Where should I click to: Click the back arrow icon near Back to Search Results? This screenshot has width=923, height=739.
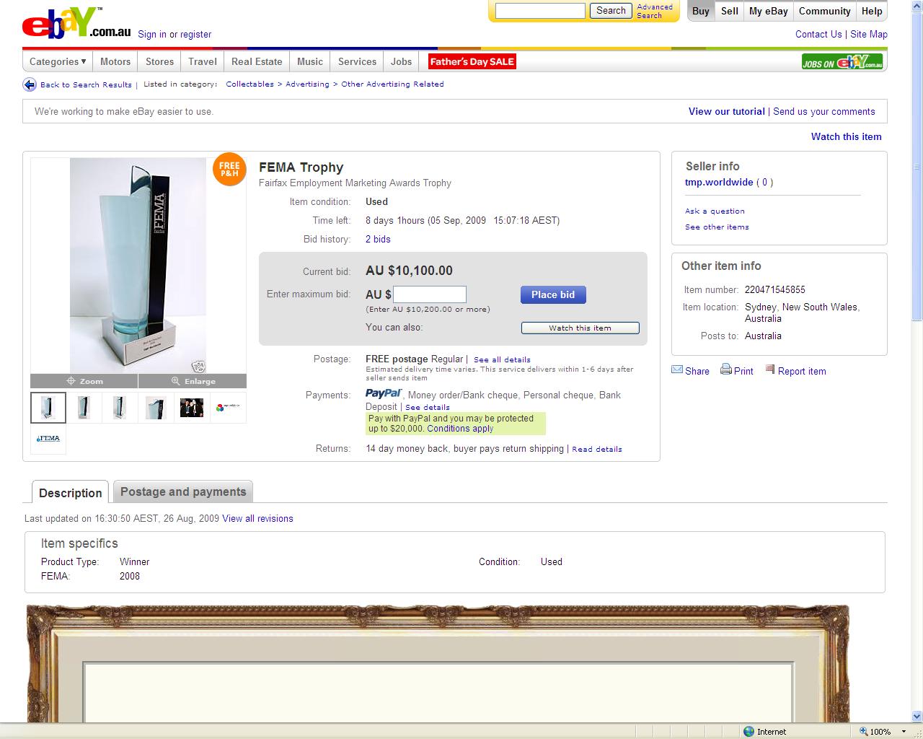pyautogui.click(x=30, y=84)
